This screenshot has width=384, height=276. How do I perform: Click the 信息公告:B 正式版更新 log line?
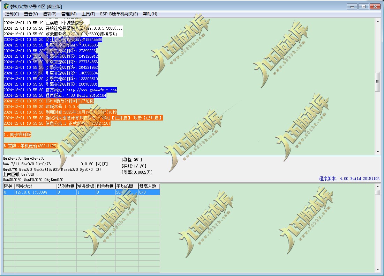click(x=57, y=123)
